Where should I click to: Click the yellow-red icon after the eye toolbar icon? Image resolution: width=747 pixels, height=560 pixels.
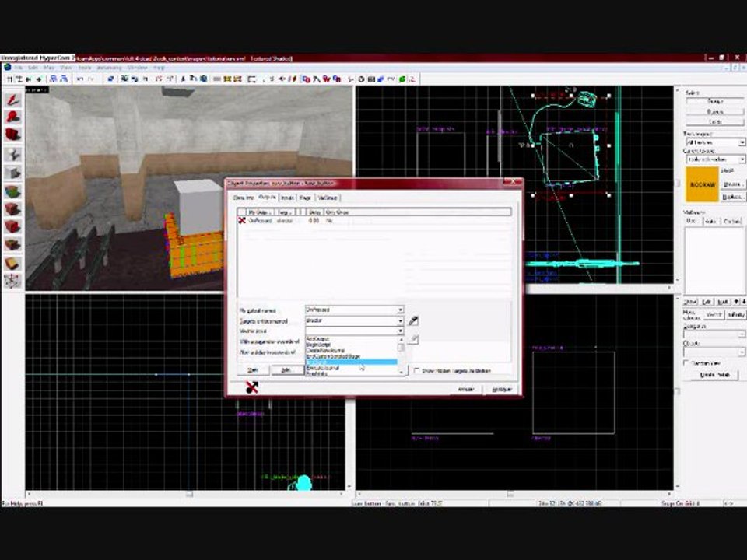(x=293, y=79)
